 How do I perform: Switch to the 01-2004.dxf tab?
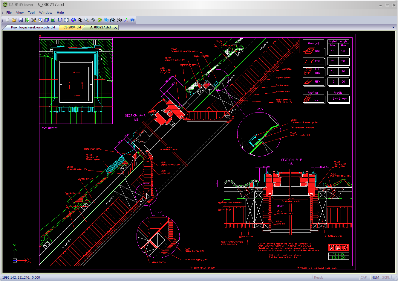tap(72, 27)
